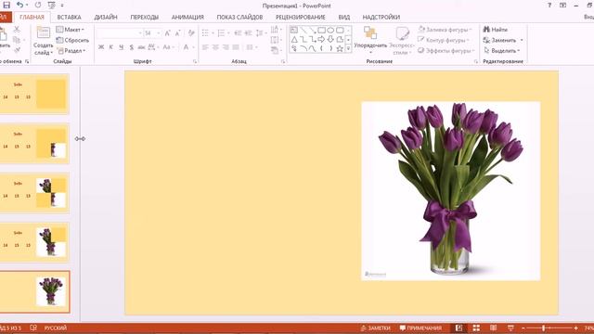Show ЗАМЕТКИ notes pane from status bar
594x334 pixels.
(x=375, y=328)
